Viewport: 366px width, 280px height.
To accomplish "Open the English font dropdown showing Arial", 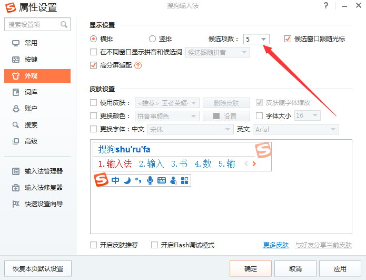I will [x=296, y=129].
